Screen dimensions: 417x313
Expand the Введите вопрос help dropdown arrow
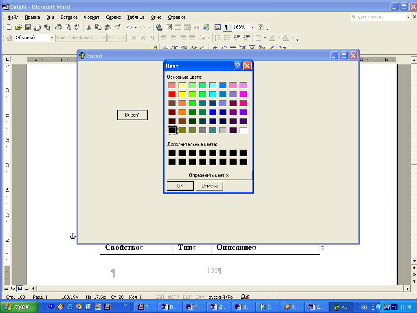tap(408, 17)
